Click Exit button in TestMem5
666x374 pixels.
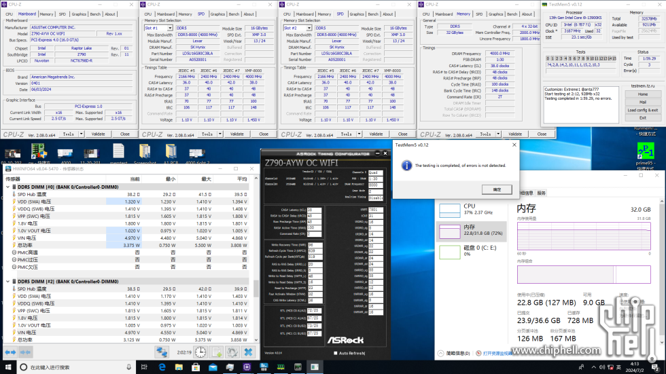[x=643, y=117]
